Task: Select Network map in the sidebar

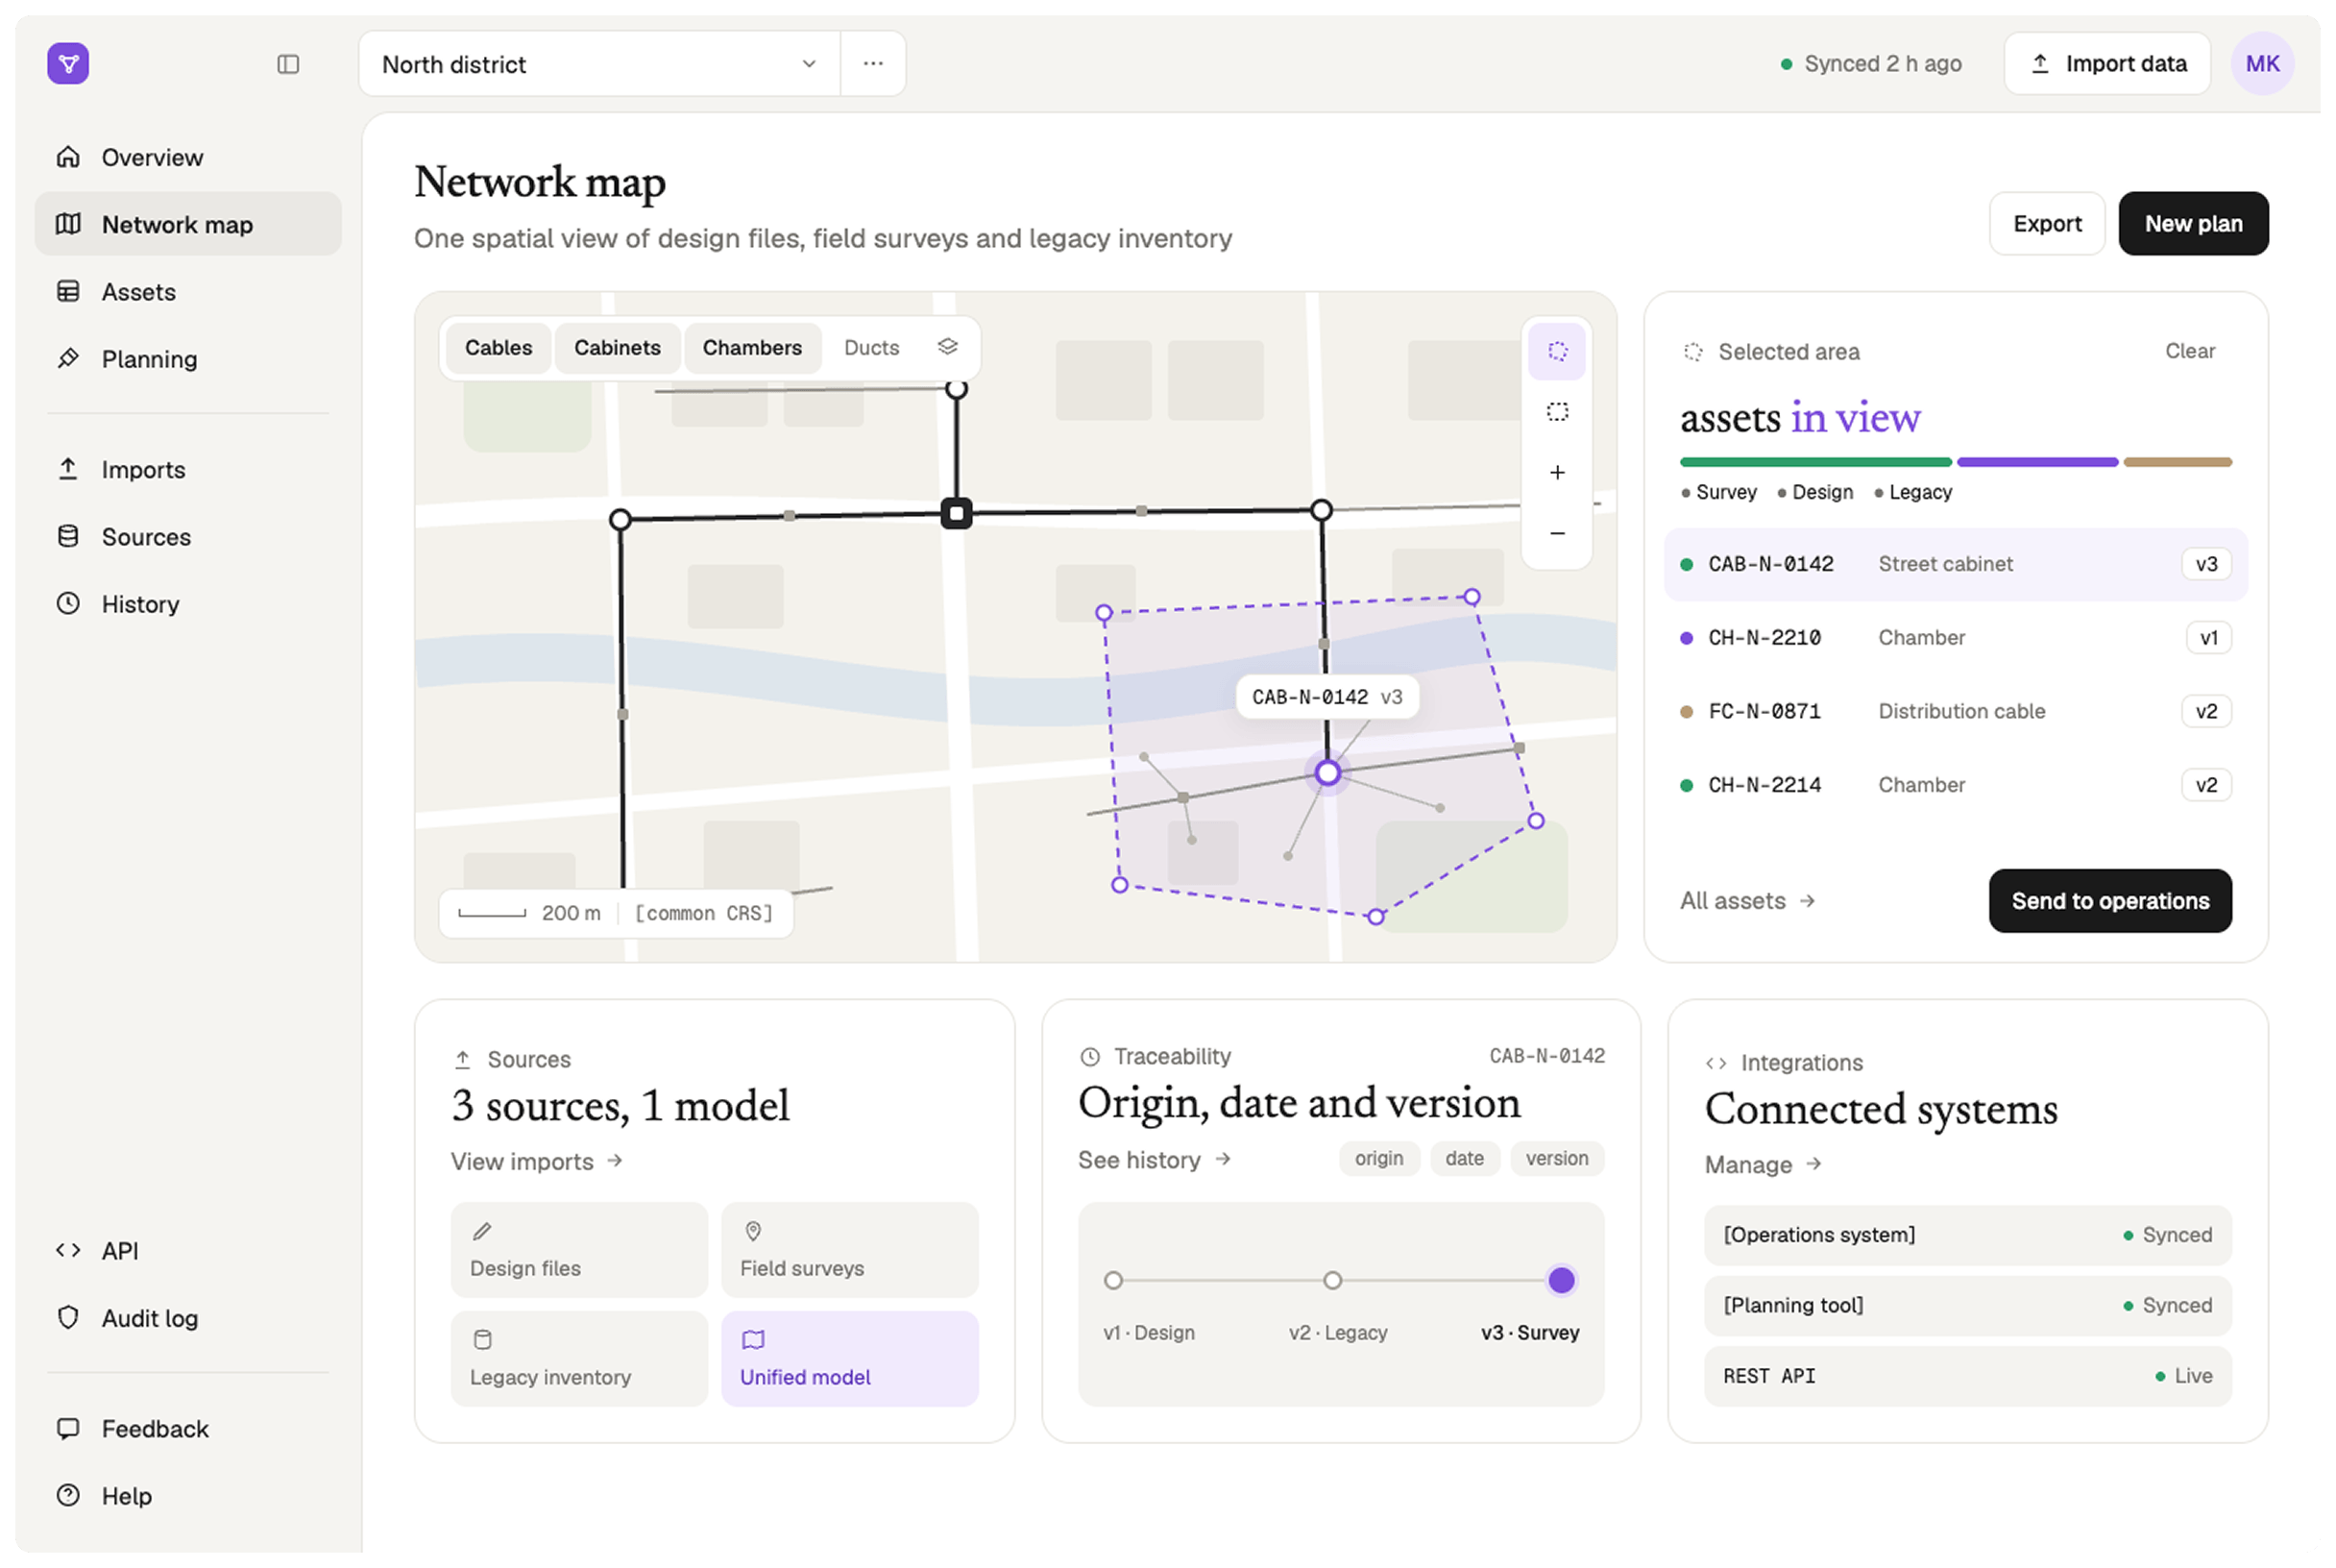Action: click(188, 224)
